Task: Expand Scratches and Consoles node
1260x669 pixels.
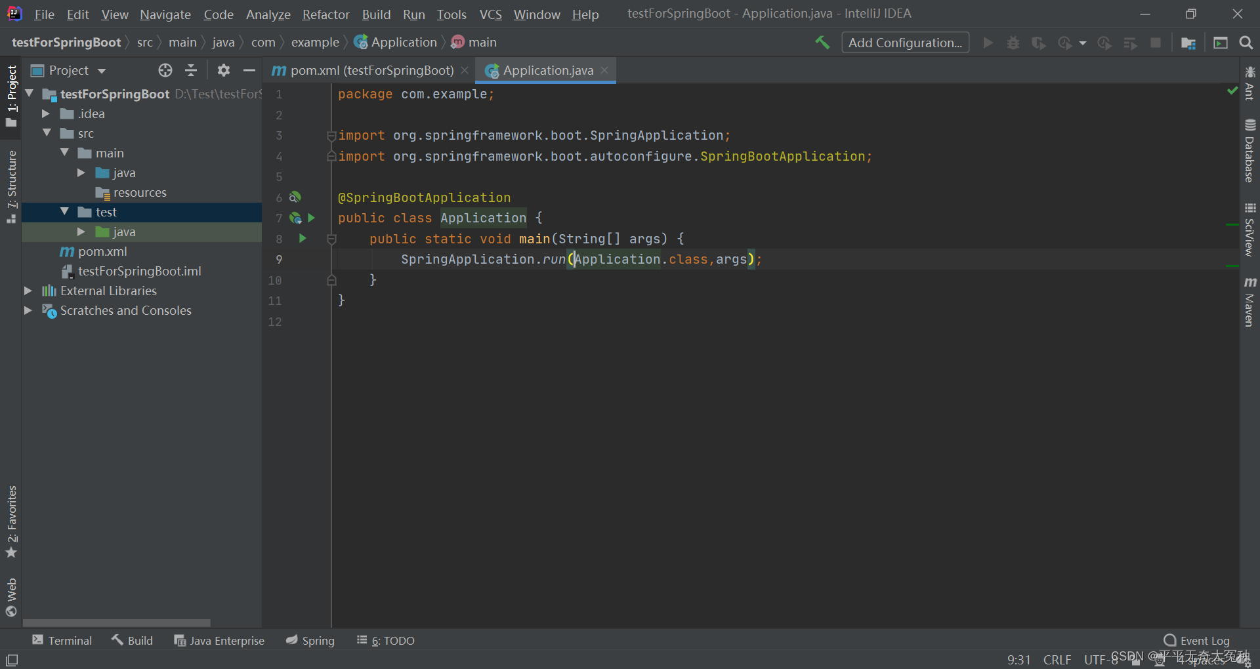Action: coord(28,310)
